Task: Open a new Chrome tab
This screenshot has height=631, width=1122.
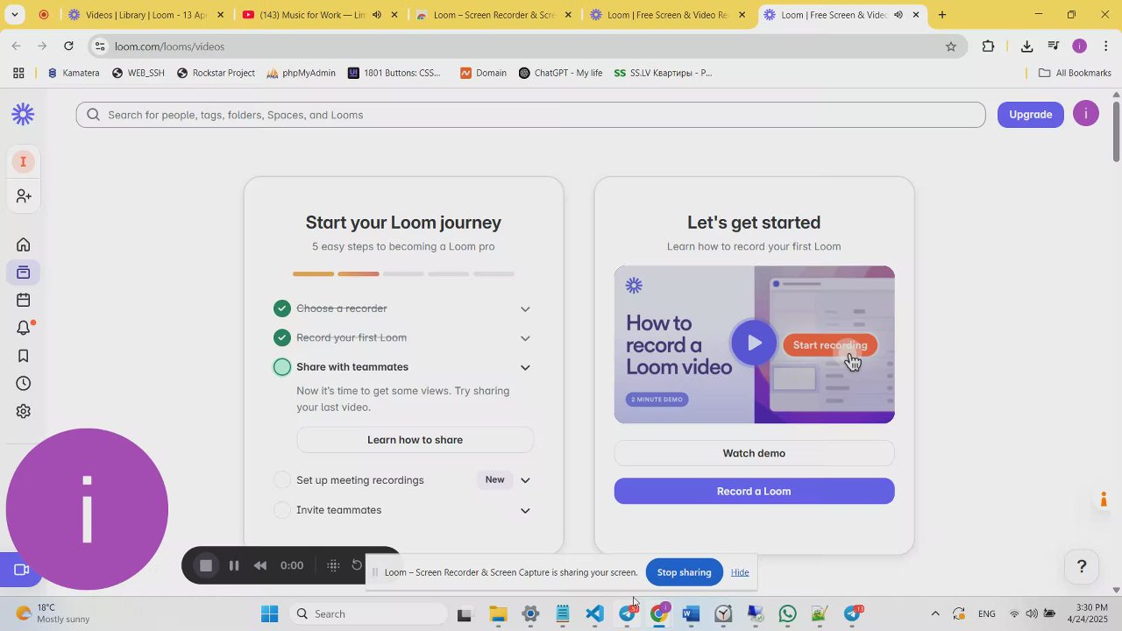Action: (942, 15)
